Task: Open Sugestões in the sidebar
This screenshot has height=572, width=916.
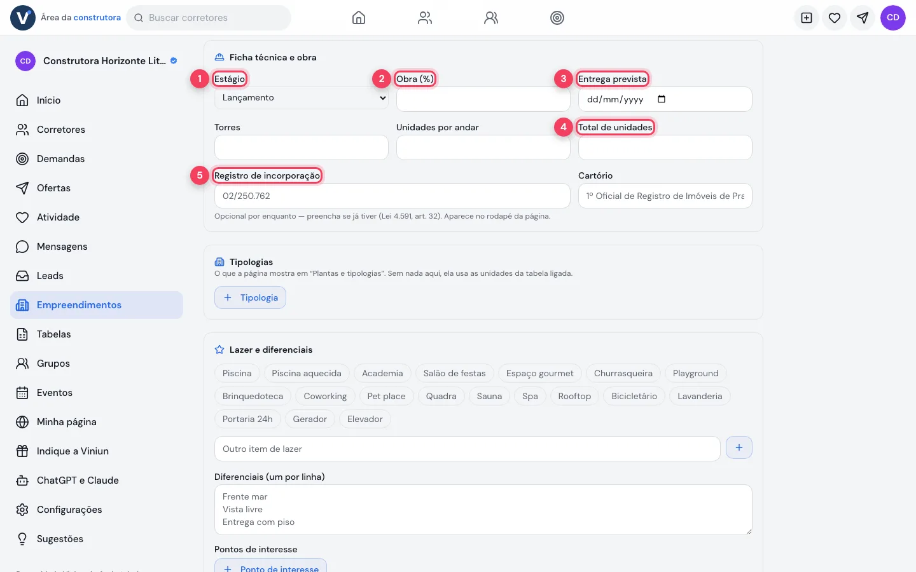Action: point(97,539)
